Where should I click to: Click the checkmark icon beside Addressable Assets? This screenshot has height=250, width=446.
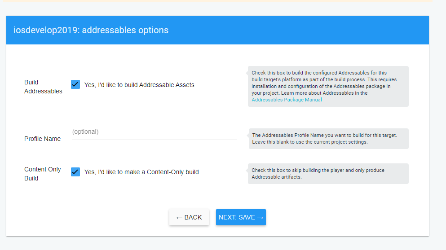[75, 84]
